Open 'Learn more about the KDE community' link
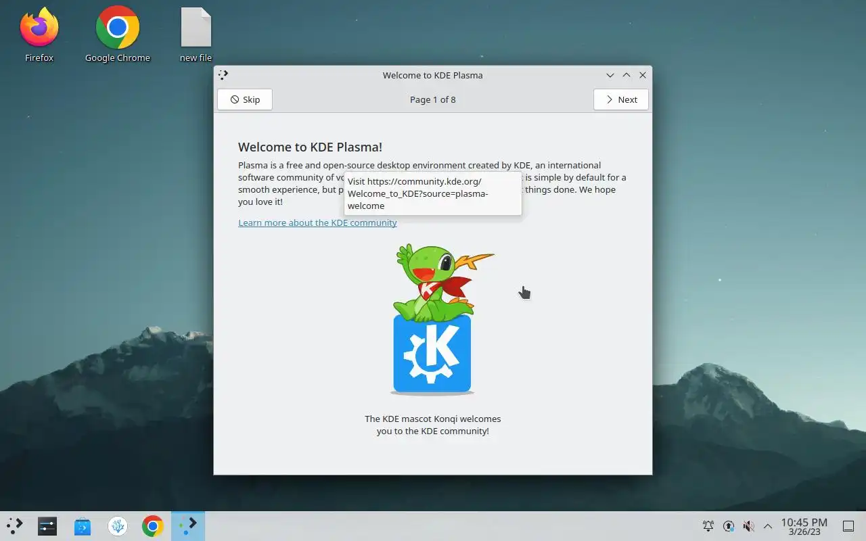The width and height of the screenshot is (866, 541). [317, 222]
